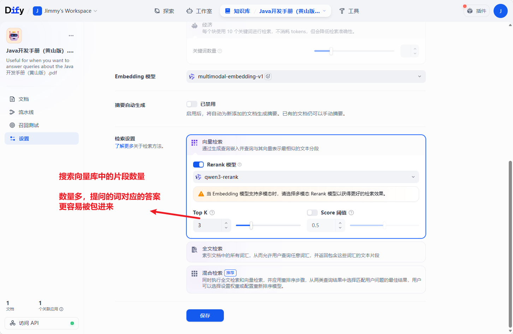The image size is (513, 334).
Task: Click the 关联应用 info icon
Action: pos(61,309)
